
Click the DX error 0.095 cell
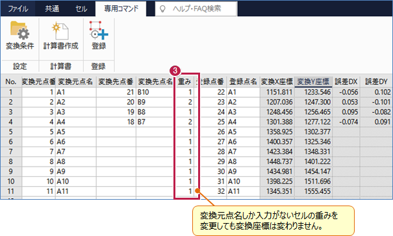(x=346, y=112)
